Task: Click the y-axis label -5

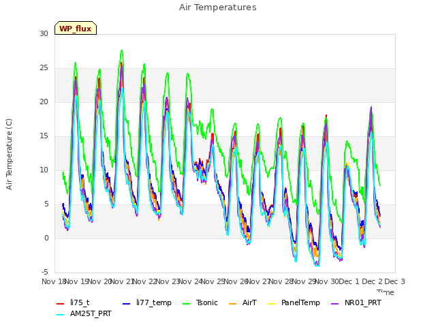Action: pos(45,272)
